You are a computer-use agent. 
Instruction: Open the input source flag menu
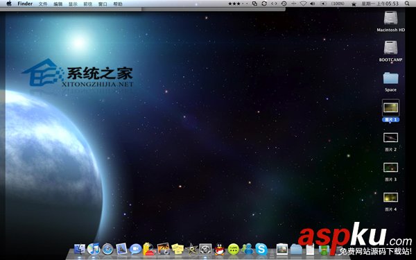pyautogui.click(x=354, y=3)
